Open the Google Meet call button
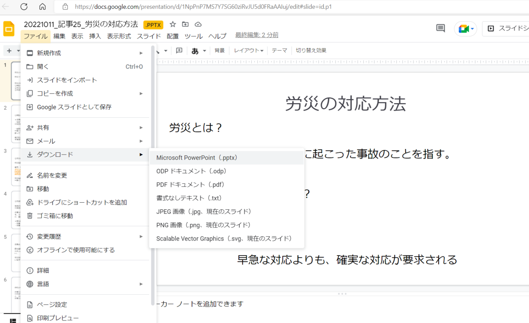The image size is (529, 323). (x=466, y=29)
